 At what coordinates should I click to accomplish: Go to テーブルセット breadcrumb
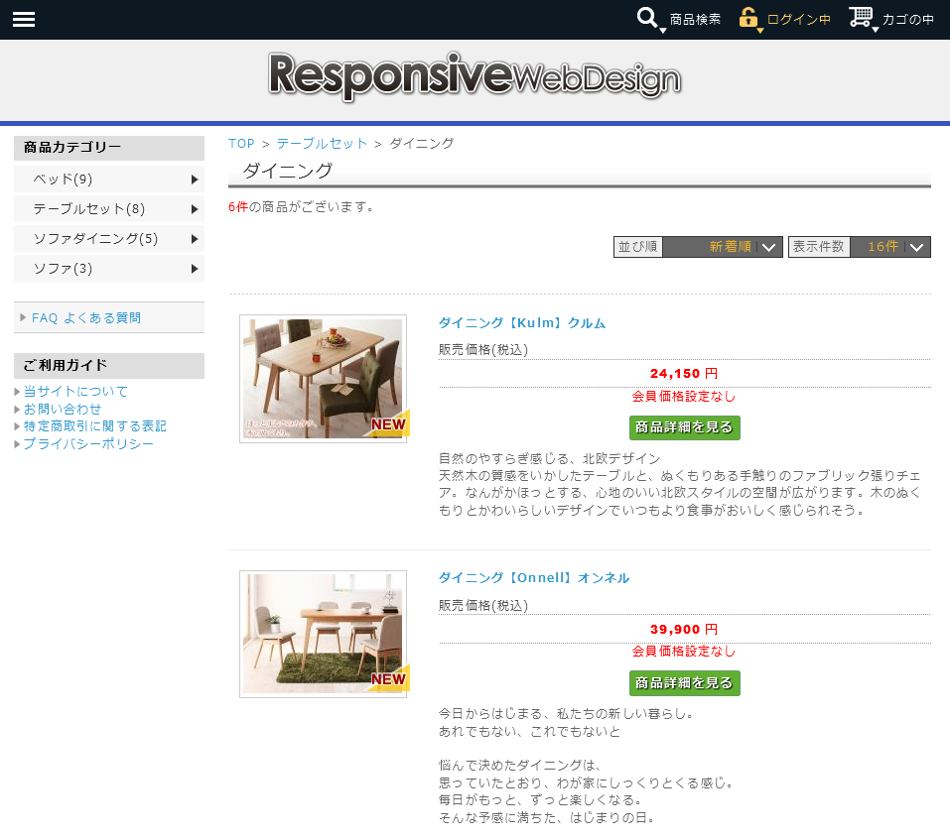tap(322, 144)
